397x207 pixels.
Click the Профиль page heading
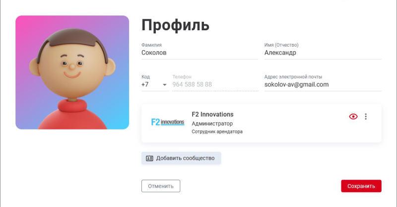pos(175,25)
